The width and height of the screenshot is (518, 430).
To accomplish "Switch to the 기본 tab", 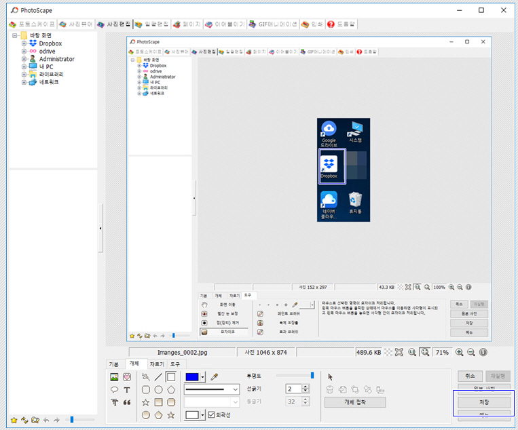I will tap(113, 364).
